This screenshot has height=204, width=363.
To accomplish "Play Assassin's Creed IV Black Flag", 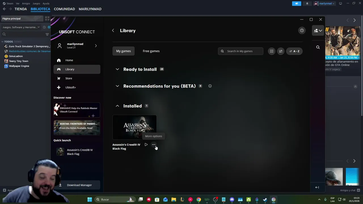I will tap(146, 144).
